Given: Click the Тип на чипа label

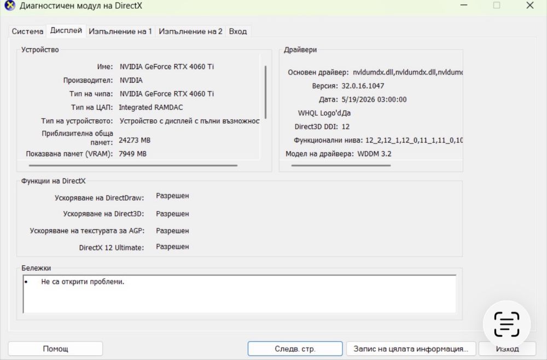Looking at the screenshot, I should click(x=91, y=94).
